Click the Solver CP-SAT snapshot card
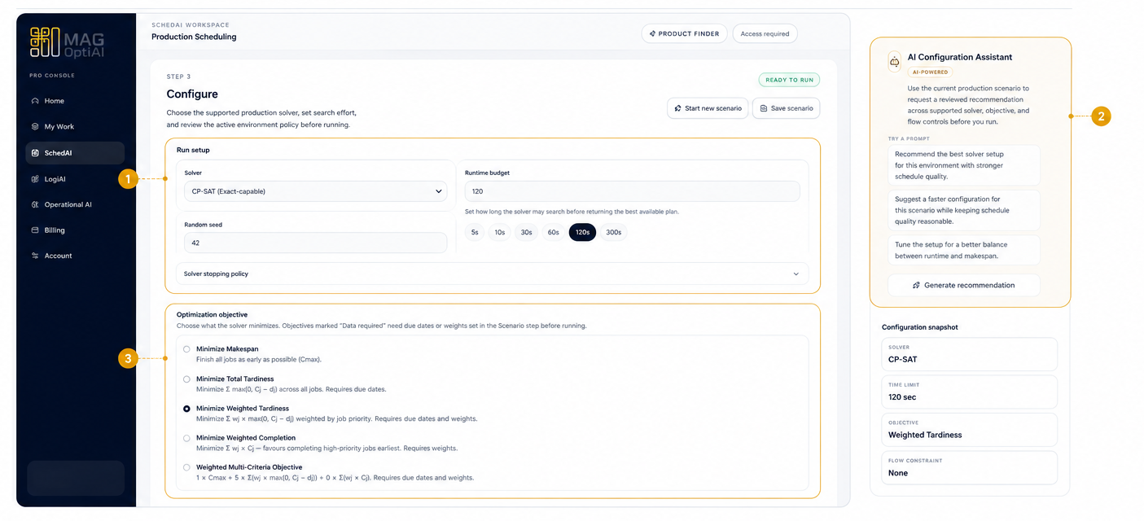This screenshot has height=521, width=1144. pyautogui.click(x=970, y=354)
